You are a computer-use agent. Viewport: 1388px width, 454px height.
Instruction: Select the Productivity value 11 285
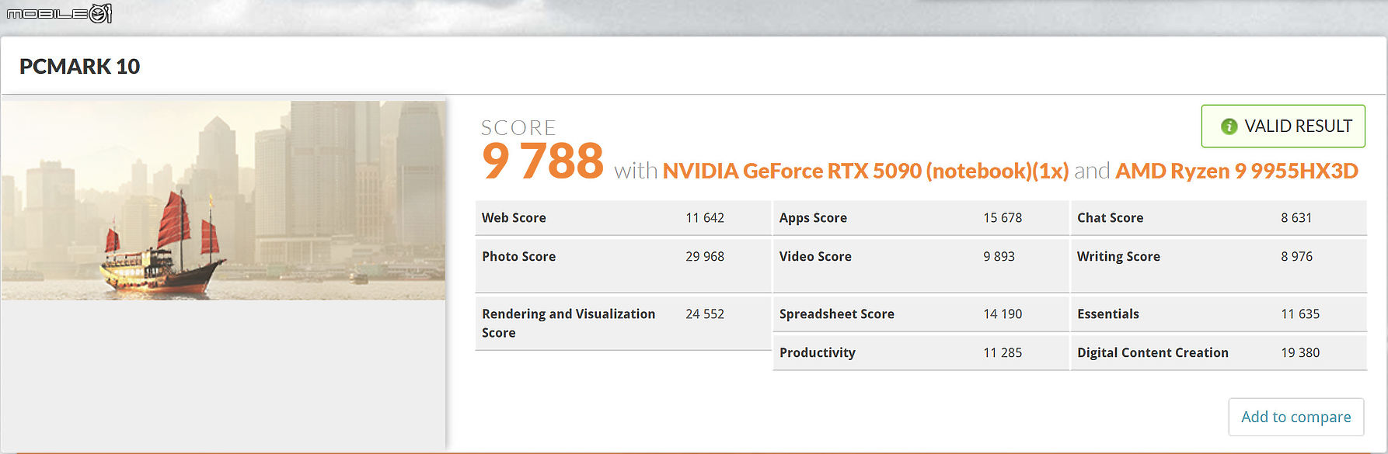(x=1003, y=353)
